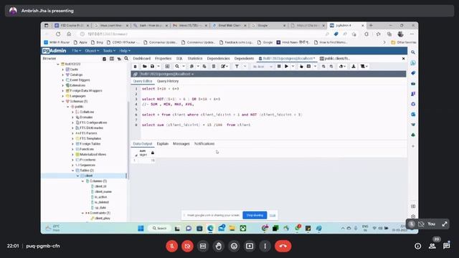Raise hand in the meeting
459x258 pixels.
[x=218, y=246]
